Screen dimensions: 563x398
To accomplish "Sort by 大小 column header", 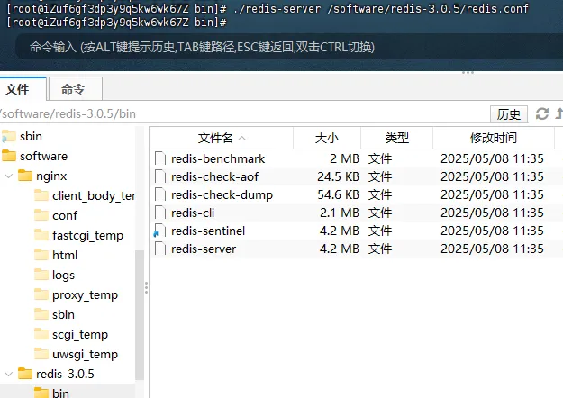I will pos(327,138).
